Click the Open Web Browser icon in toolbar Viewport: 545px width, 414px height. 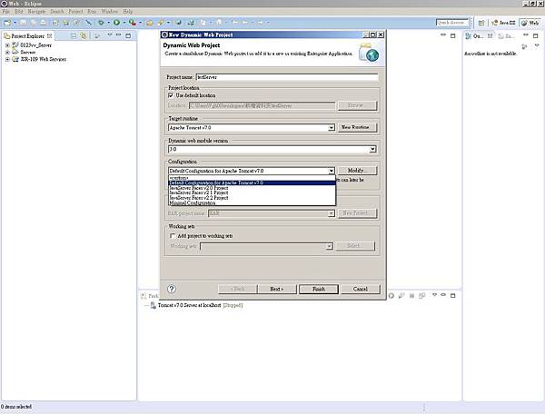[x=179, y=23]
